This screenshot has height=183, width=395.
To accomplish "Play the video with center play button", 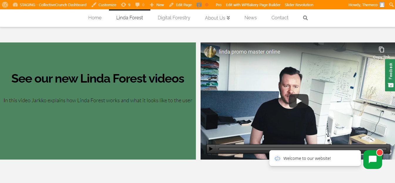I will pos(299,101).
